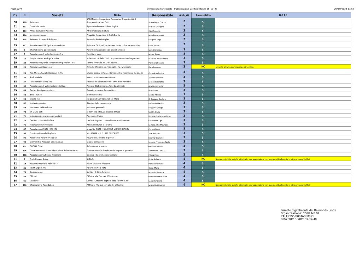Click the NO cell for Mezzogiorno Foundation
Screen dimensions: 362x256
[203, 185]
